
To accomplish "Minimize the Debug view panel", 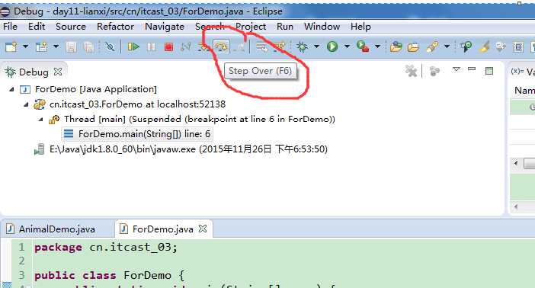I will [472, 69].
